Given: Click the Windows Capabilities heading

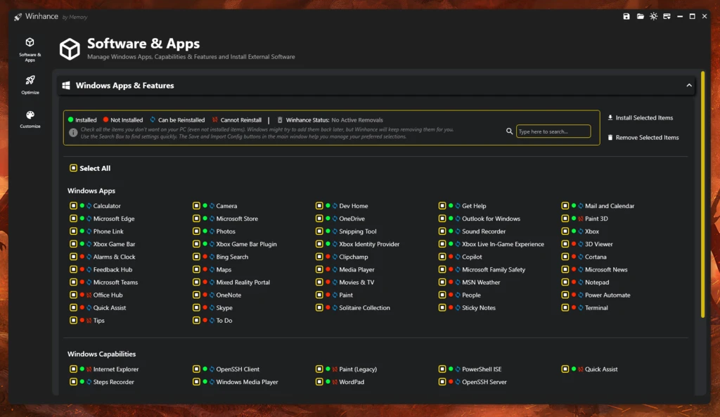Looking at the screenshot, I should 101,354.
